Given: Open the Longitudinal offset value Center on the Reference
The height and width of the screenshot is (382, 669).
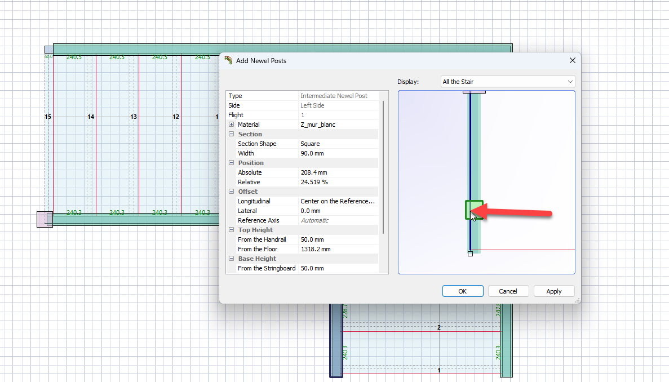Looking at the screenshot, I should pos(338,201).
